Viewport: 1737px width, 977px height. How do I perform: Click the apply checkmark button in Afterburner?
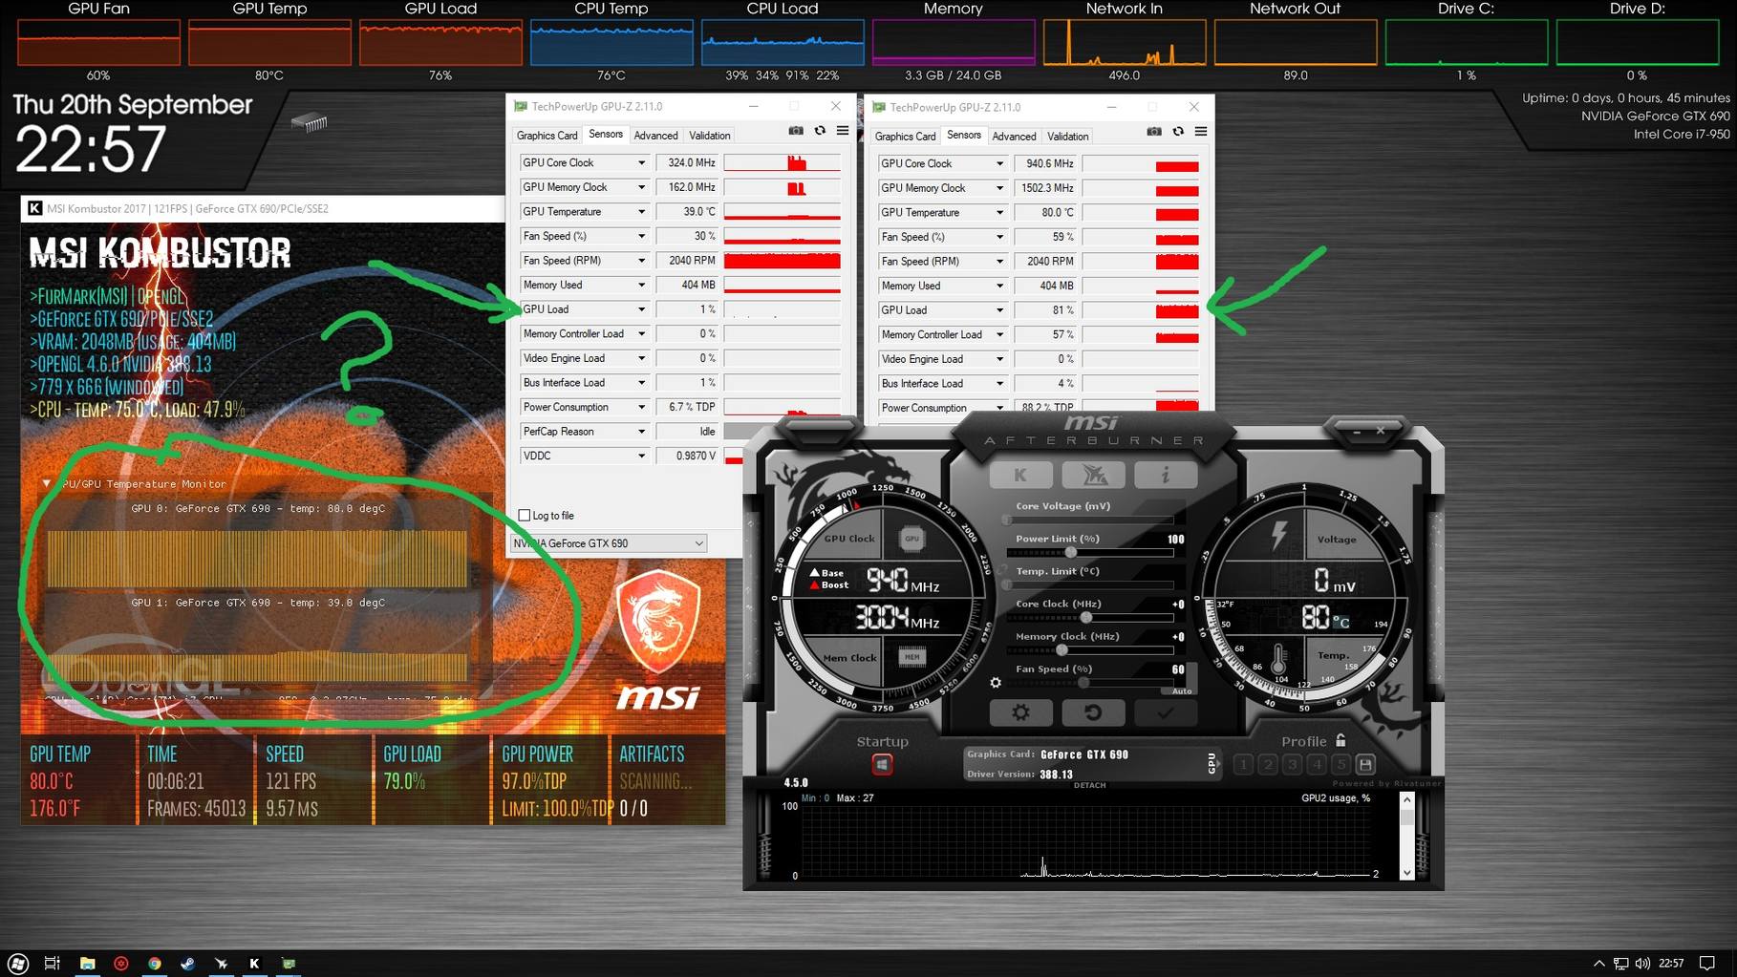point(1165,712)
